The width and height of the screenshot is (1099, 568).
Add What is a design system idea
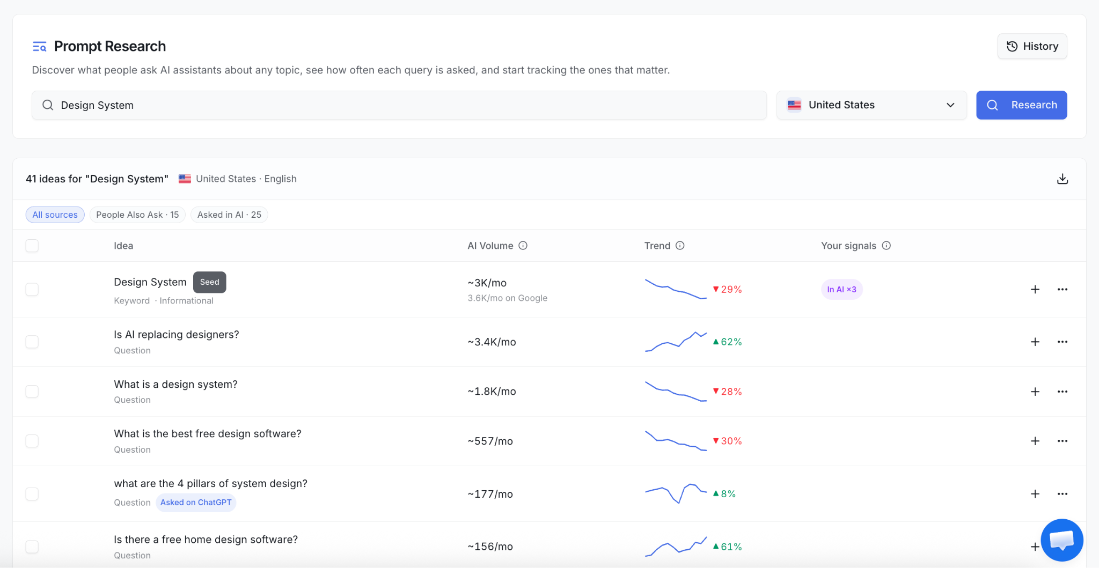pos(1035,392)
